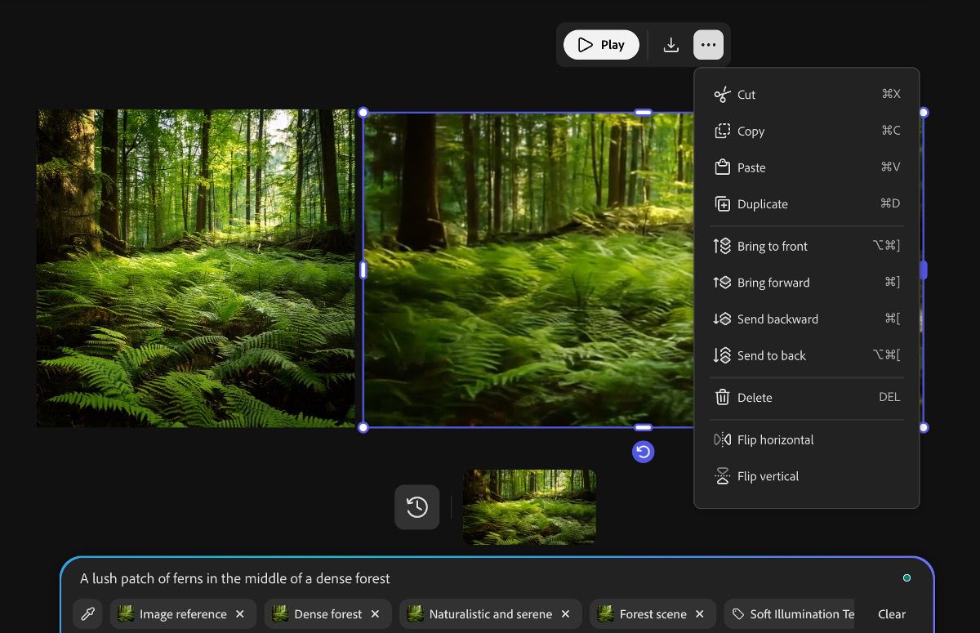Click the Clear prompt tags button
980x633 pixels.
pos(891,614)
